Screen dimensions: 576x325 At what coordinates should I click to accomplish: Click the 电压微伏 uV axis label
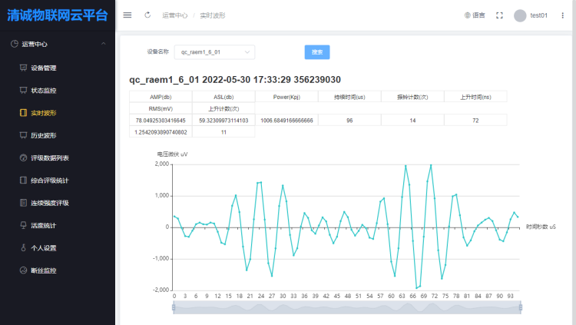pos(172,154)
